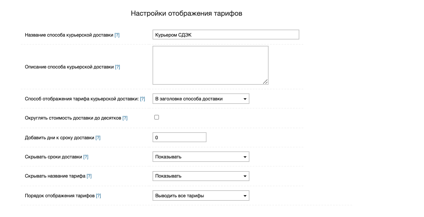The image size is (424, 217).
Task: Click help mark next to hide delivery times
Action: pyautogui.click(x=86, y=157)
